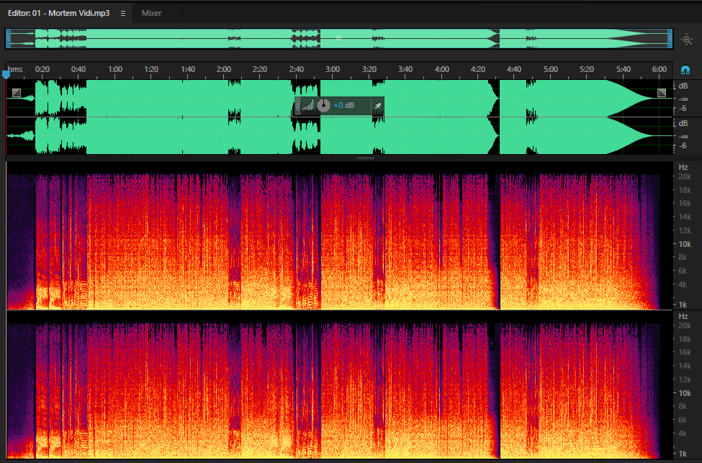Click the overview navigator waveform strip

coord(339,38)
